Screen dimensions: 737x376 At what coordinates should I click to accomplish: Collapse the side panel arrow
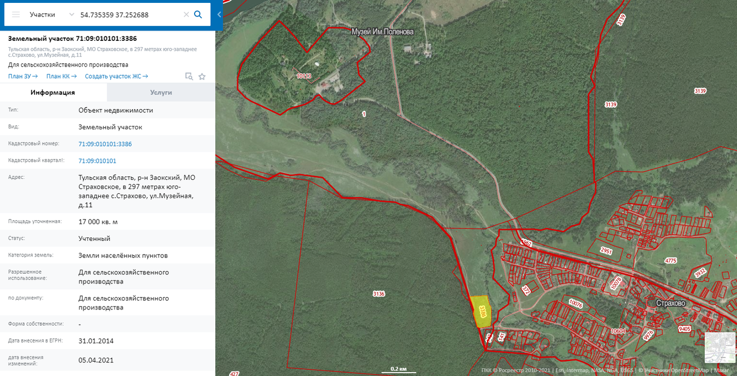[x=219, y=14]
